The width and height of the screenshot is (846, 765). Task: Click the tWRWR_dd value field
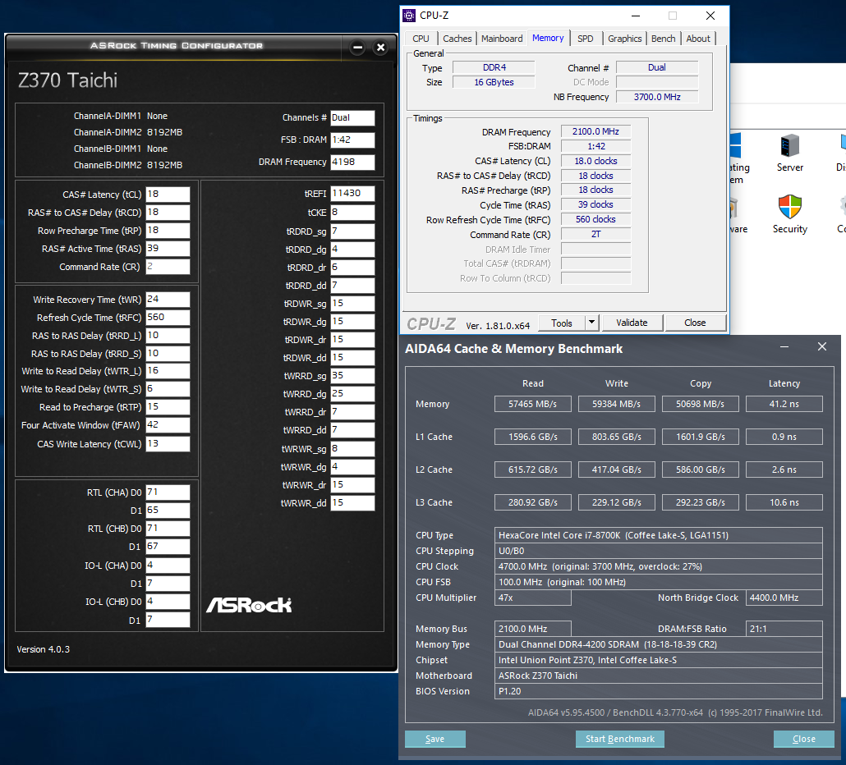tap(352, 503)
